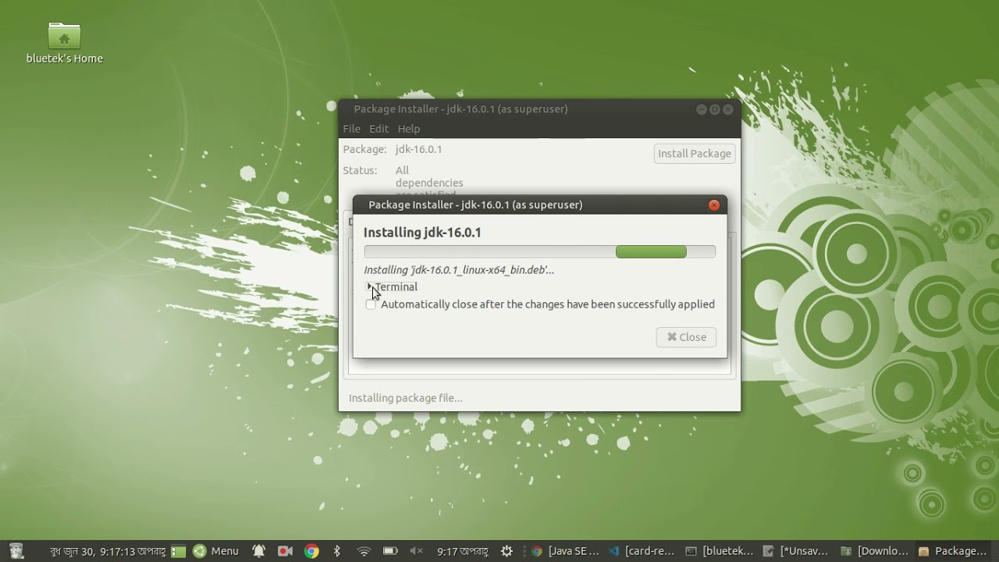Viewport: 999px width, 562px height.
Task: Open the Wi-Fi network indicator
Action: pos(364,551)
